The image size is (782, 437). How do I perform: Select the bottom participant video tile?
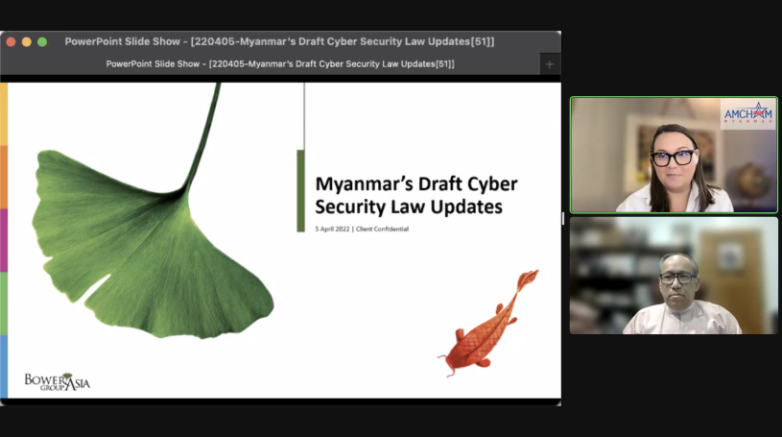[673, 276]
